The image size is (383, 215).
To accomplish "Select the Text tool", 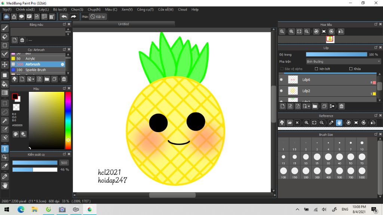I will [4, 149].
